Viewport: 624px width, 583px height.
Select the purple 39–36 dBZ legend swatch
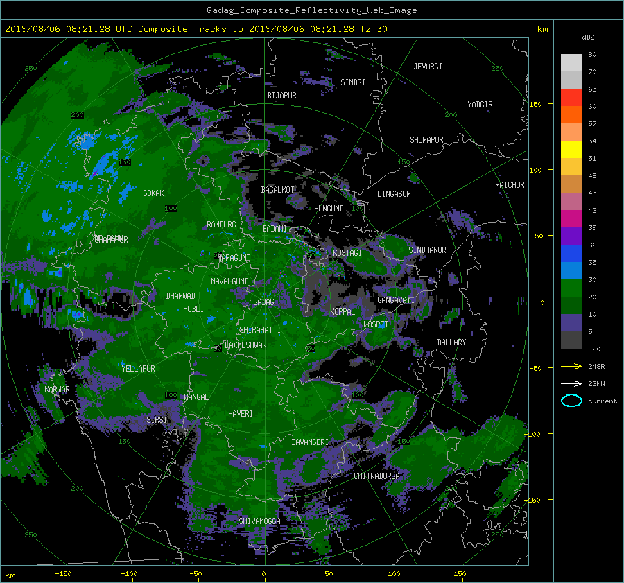pyautogui.click(x=571, y=236)
